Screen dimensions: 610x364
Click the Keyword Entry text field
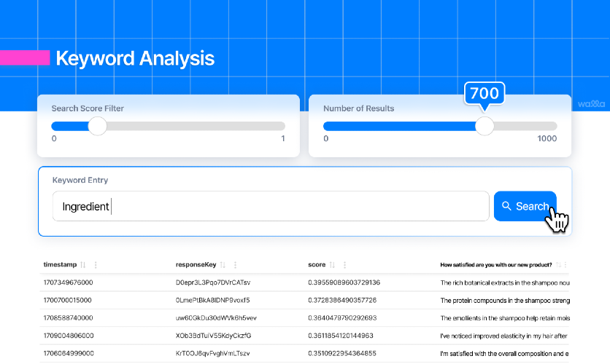click(x=271, y=206)
